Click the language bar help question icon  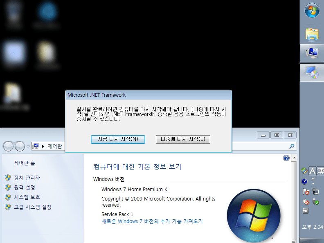click(x=304, y=181)
